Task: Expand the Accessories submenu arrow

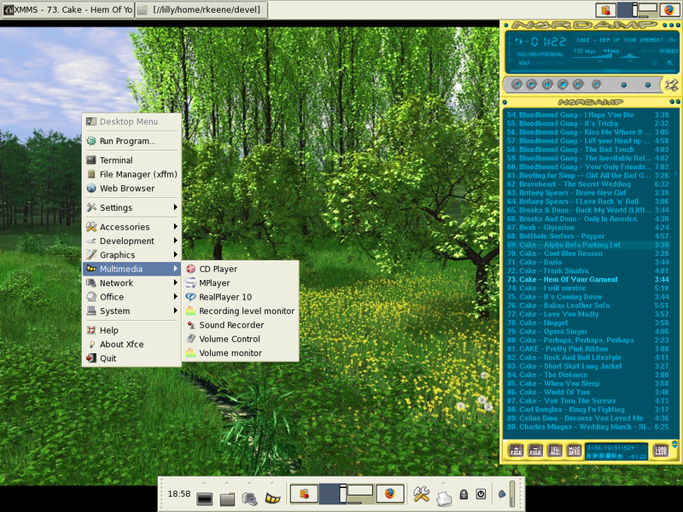Action: click(175, 226)
